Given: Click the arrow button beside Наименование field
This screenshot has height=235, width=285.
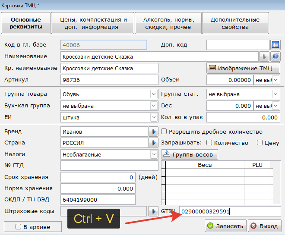Looking at the screenshot, I should [x=264, y=56].
